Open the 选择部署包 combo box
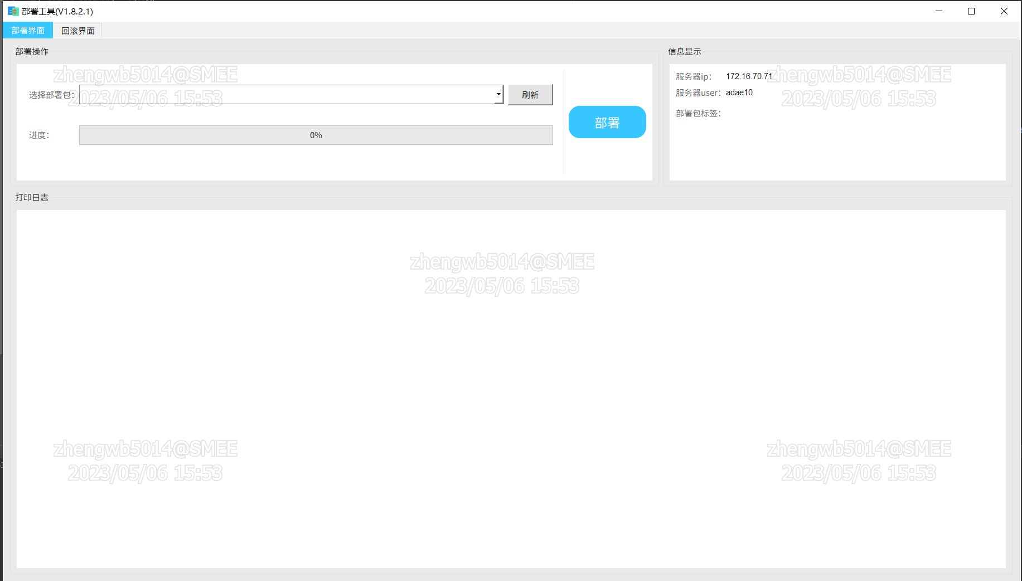This screenshot has width=1022, height=581. (291, 95)
